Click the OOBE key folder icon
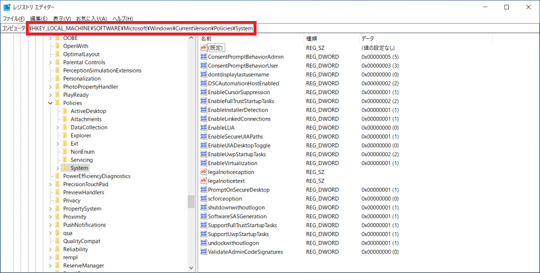This screenshot has width=540, height=273. coord(57,38)
